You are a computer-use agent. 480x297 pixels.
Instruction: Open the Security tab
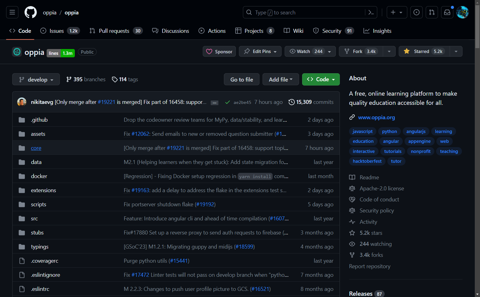coord(333,31)
